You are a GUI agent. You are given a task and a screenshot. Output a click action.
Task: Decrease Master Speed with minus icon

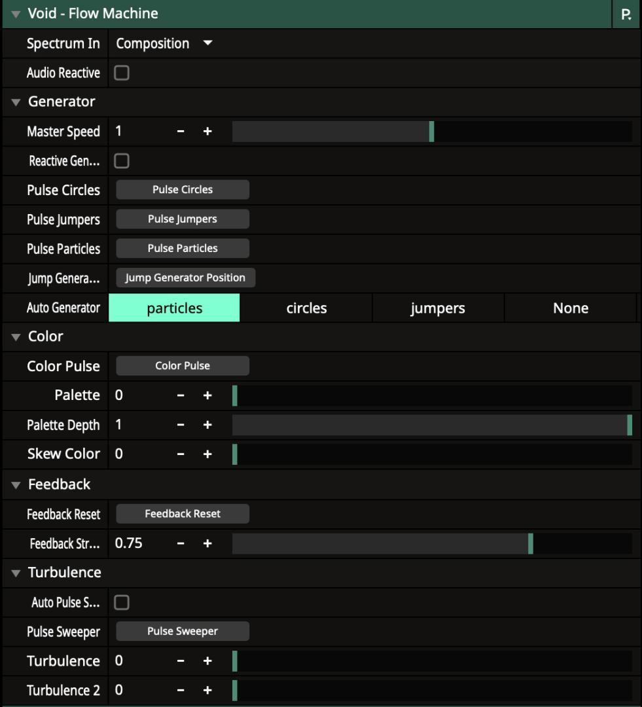coord(181,132)
